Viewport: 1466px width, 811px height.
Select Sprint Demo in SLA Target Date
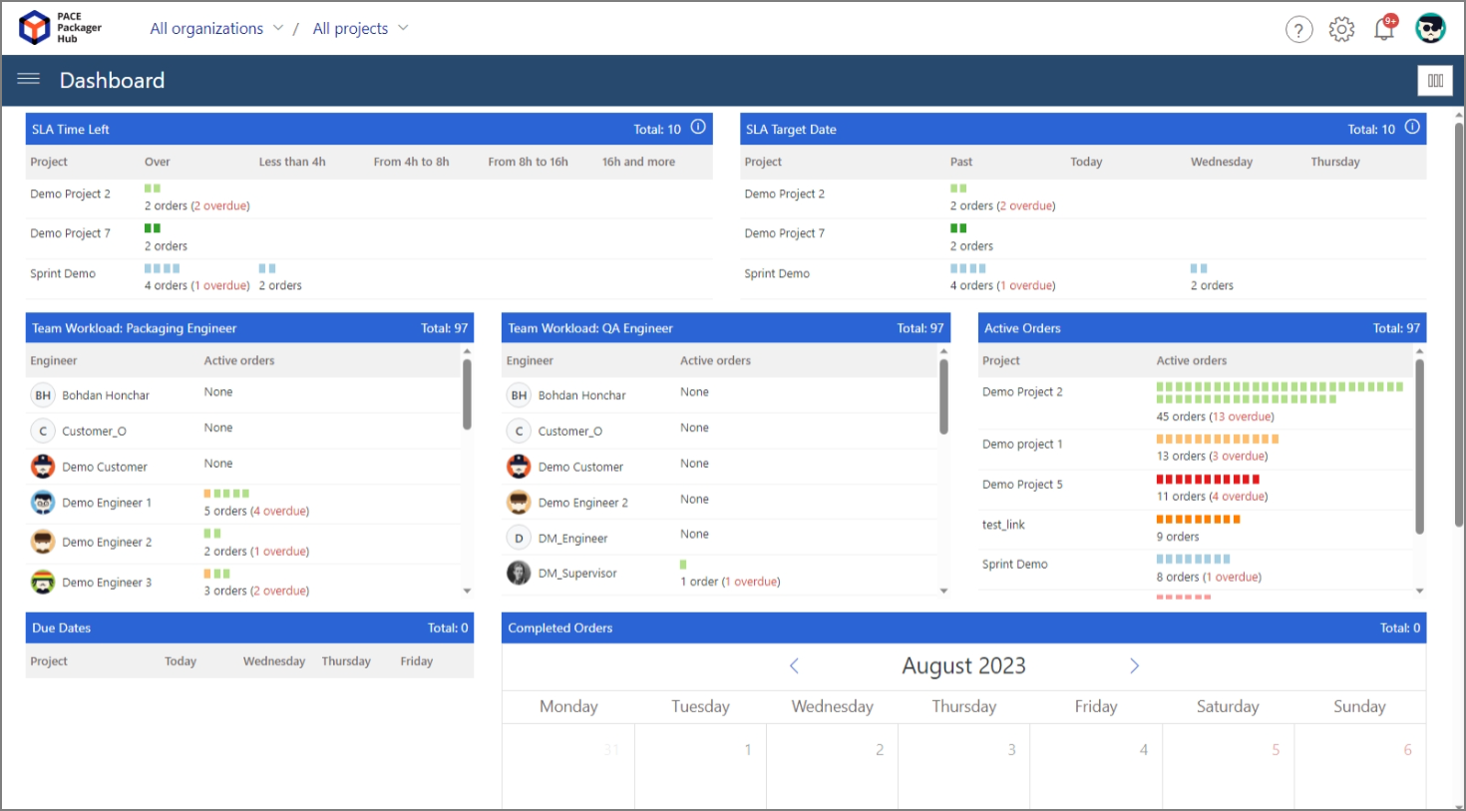click(777, 273)
